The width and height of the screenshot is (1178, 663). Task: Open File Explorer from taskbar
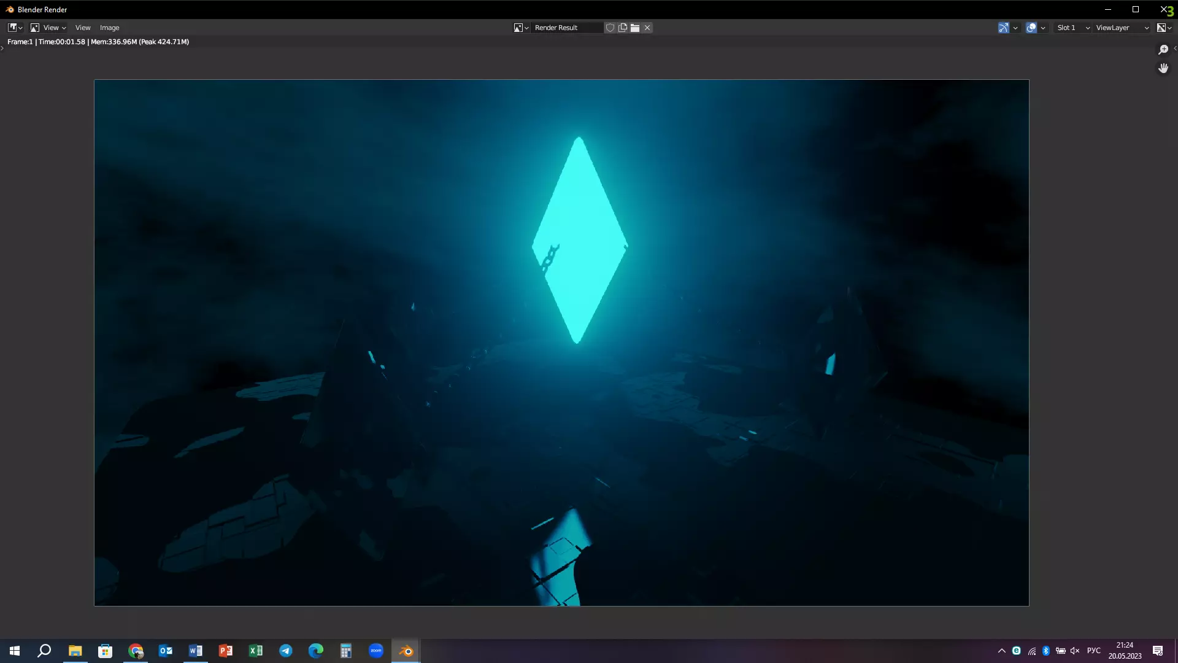coord(75,651)
